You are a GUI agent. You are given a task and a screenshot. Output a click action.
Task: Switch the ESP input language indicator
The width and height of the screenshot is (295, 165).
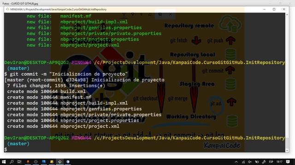click(x=271, y=162)
